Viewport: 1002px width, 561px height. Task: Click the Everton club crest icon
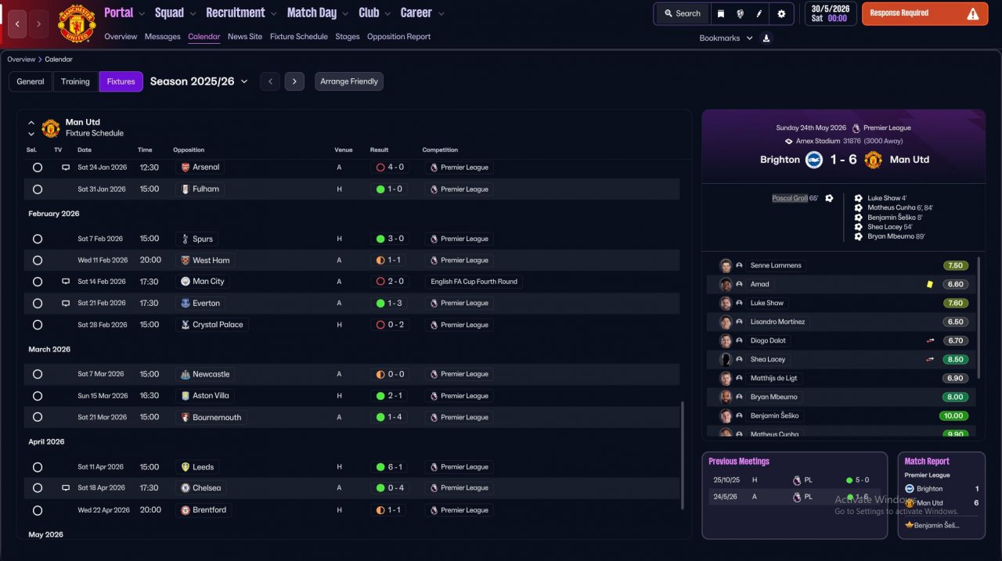coord(186,304)
